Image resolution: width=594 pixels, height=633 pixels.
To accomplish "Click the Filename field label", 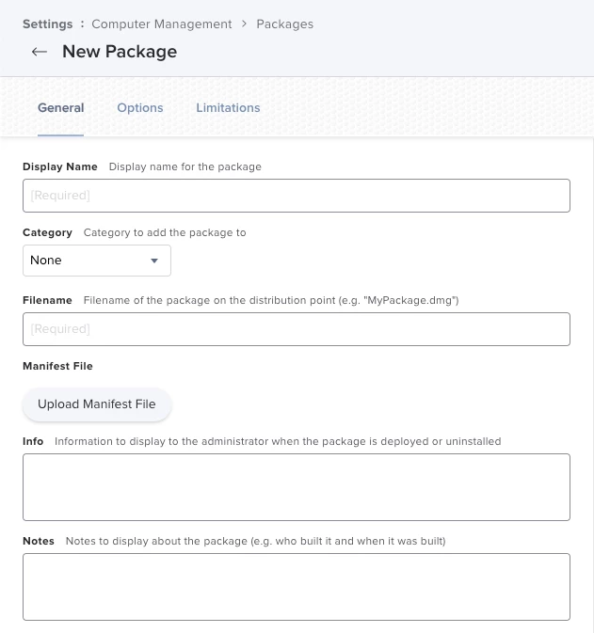I will (x=47, y=300).
